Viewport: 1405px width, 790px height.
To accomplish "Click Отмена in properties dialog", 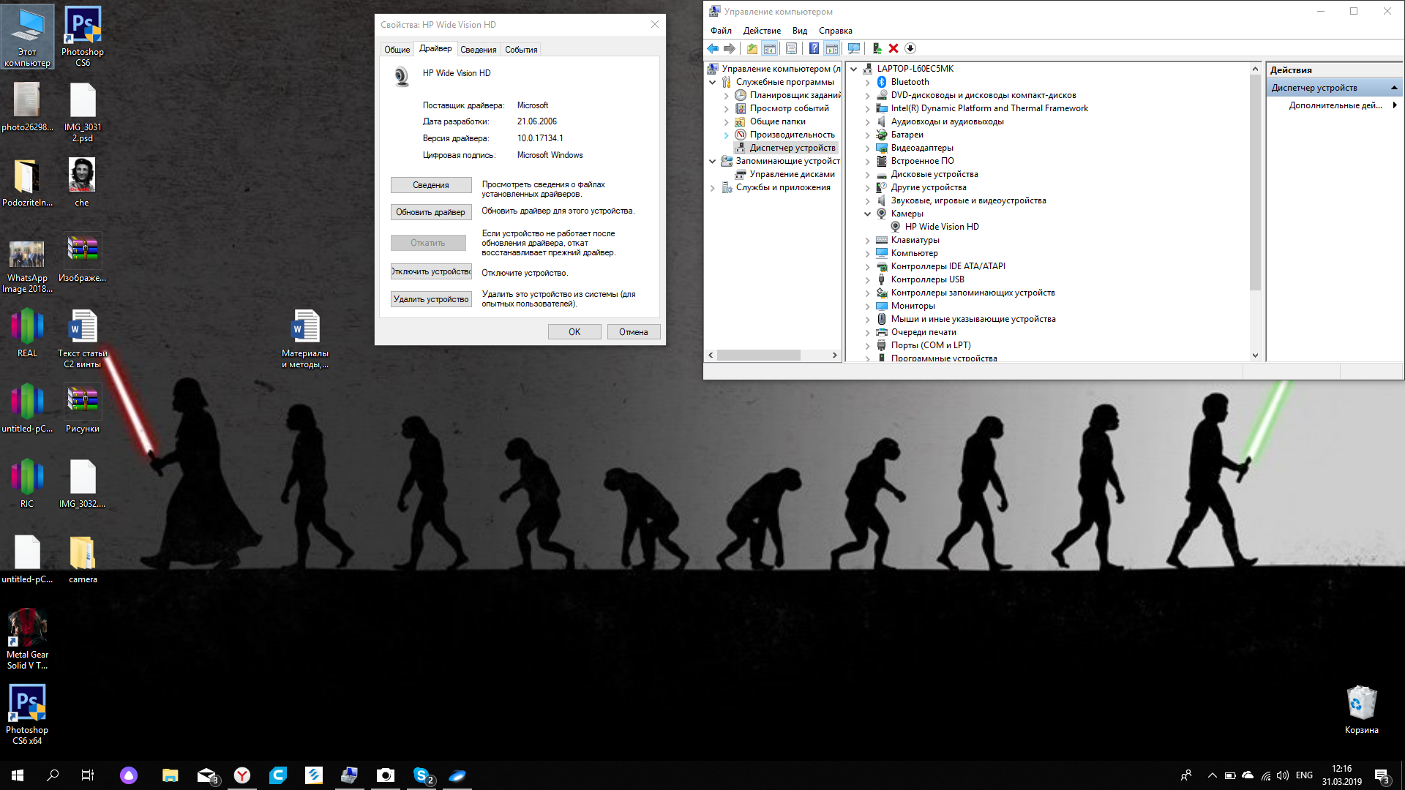I will click(x=633, y=332).
